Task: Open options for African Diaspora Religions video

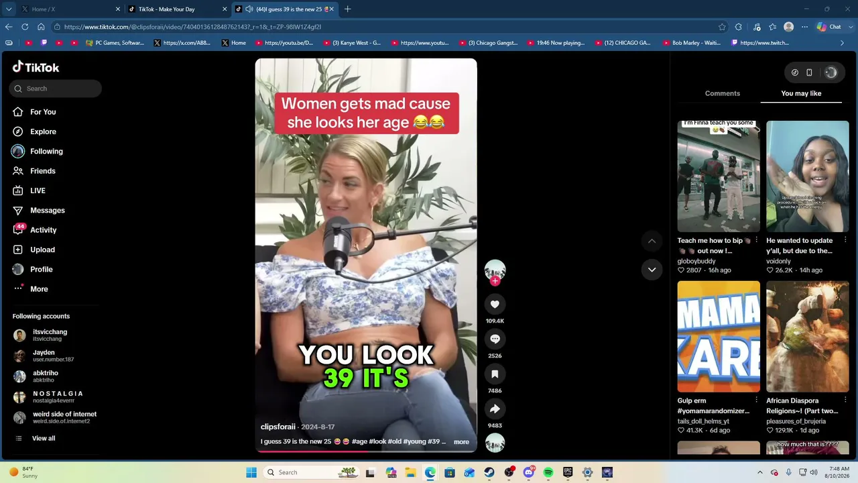Action: pos(845,400)
